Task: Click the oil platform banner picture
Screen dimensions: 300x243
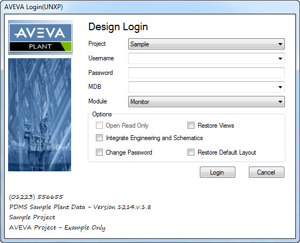Action: (40, 115)
